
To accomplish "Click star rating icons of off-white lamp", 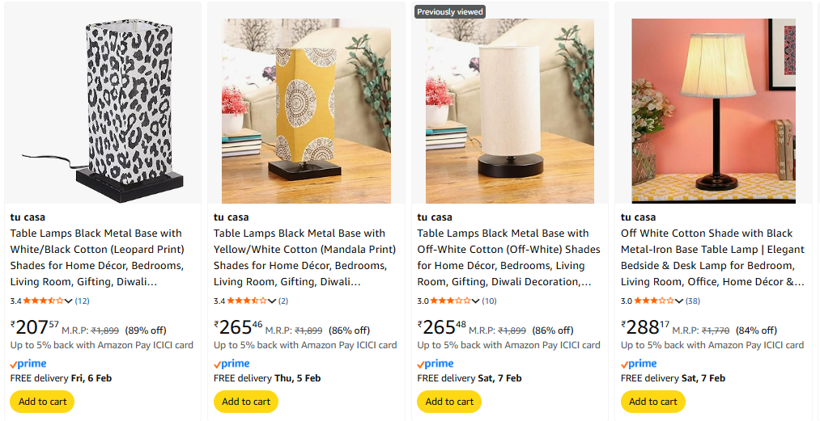I will (x=452, y=301).
